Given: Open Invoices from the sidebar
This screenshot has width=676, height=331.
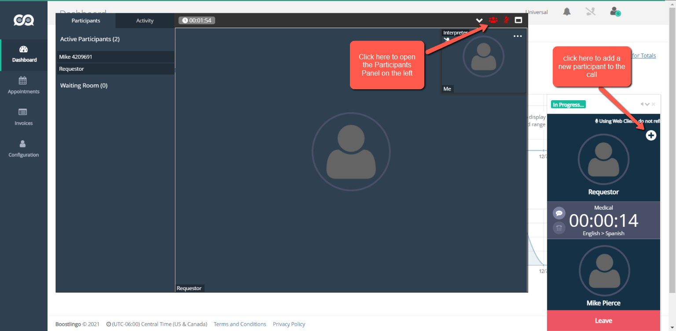Looking at the screenshot, I should pyautogui.click(x=24, y=117).
